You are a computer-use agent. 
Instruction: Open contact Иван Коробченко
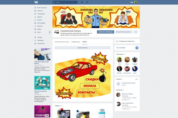[x=128, y=103]
